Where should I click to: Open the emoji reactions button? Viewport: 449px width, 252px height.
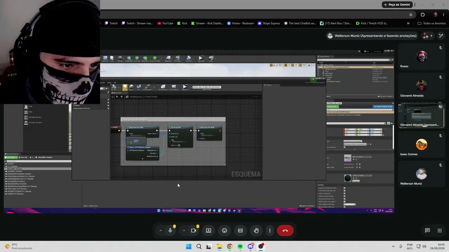tap(224, 231)
